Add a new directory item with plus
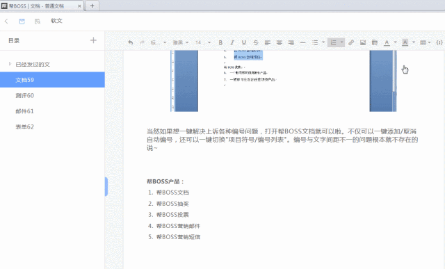 [x=93, y=40]
